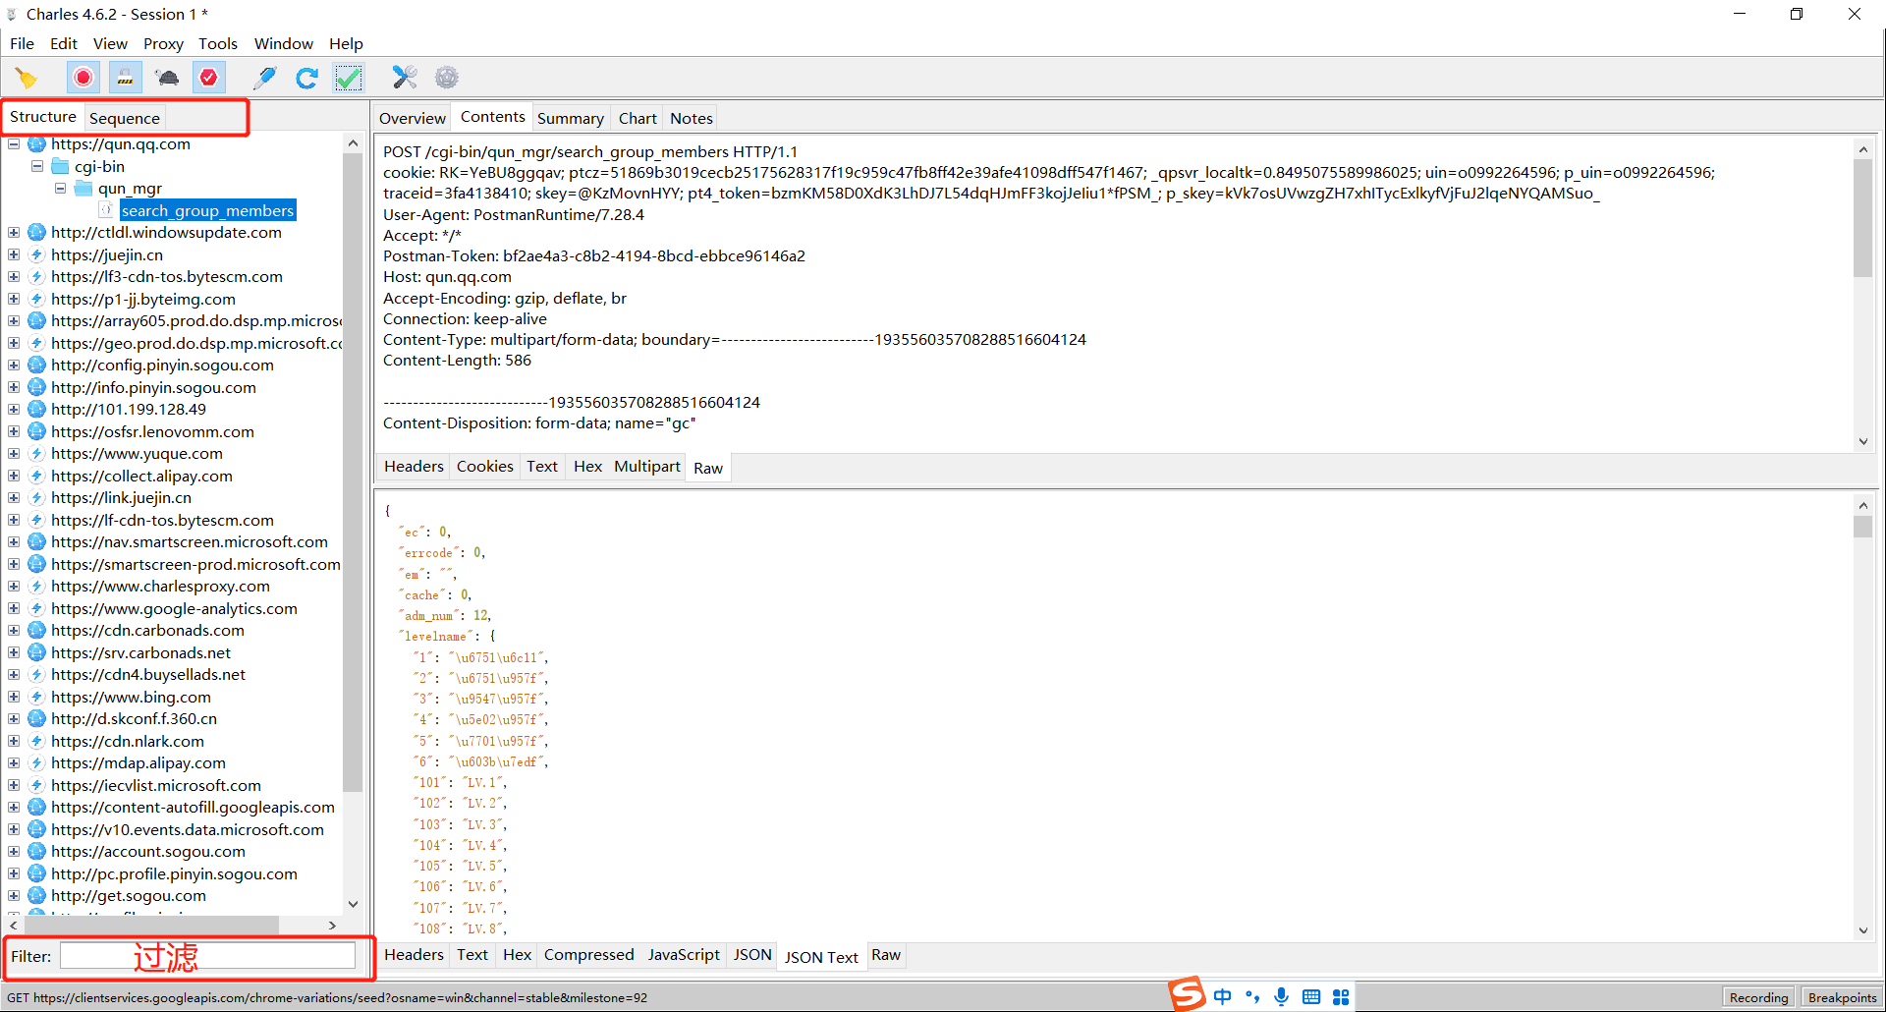Expand the https://www.yuque.com node
The height and width of the screenshot is (1012, 1886).
(x=14, y=454)
